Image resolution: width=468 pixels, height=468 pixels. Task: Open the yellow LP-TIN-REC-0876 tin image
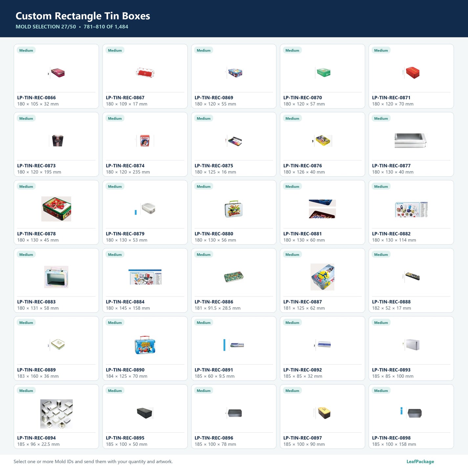coord(322,141)
